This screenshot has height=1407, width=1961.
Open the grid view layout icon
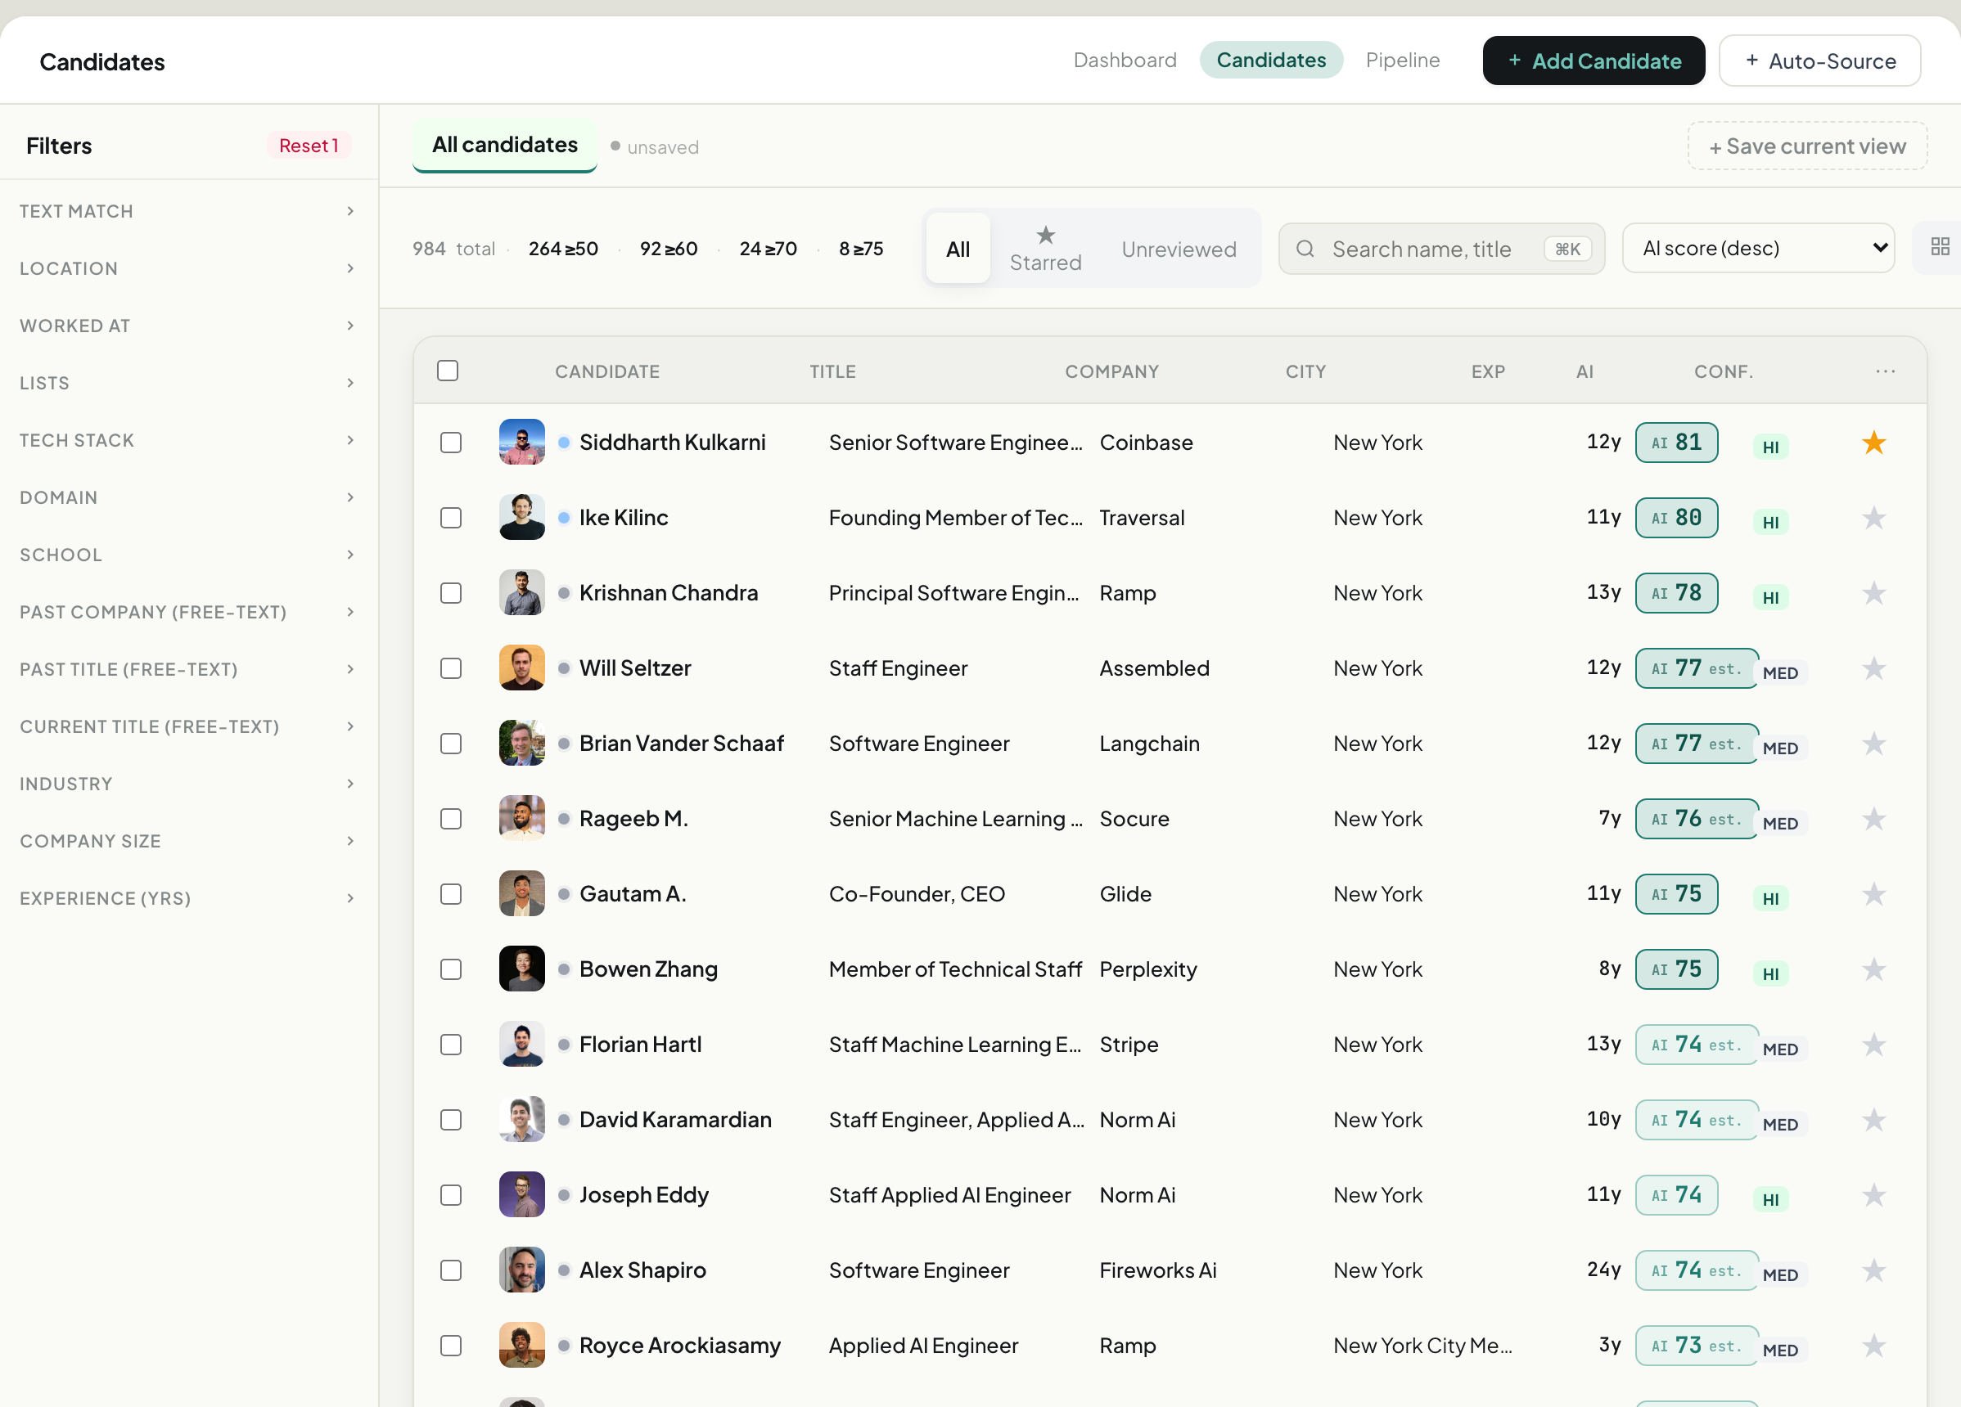1940,248
